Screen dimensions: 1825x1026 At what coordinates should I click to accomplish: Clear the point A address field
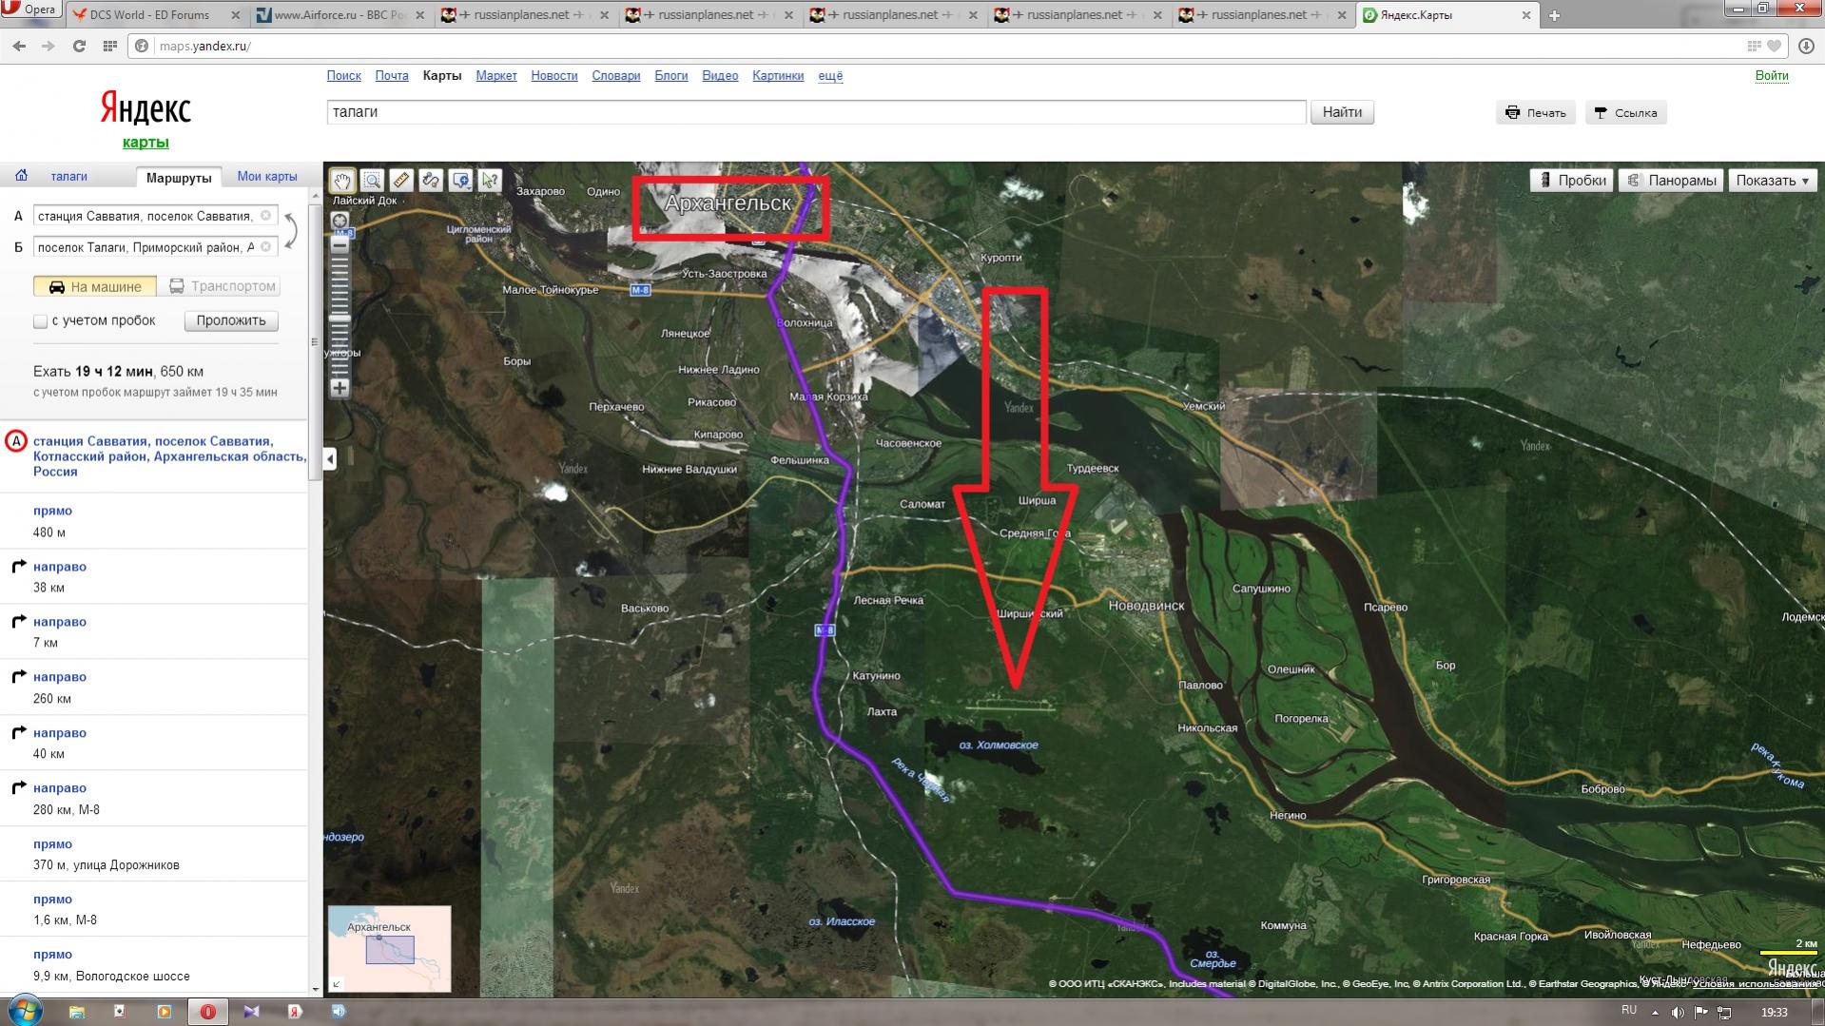[266, 216]
